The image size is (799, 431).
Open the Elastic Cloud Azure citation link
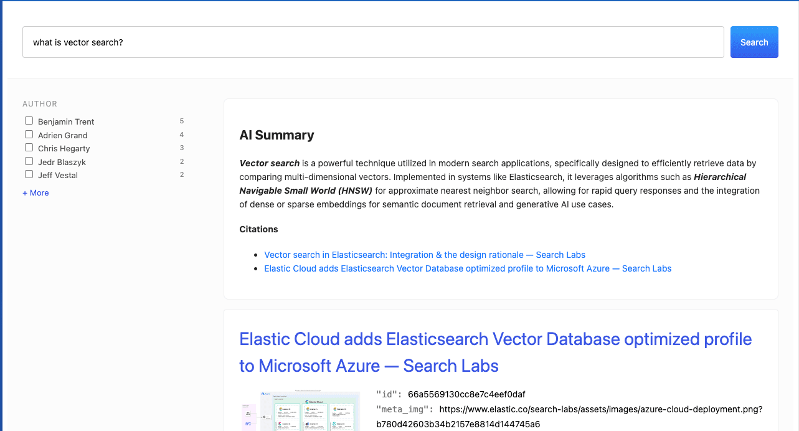point(468,268)
